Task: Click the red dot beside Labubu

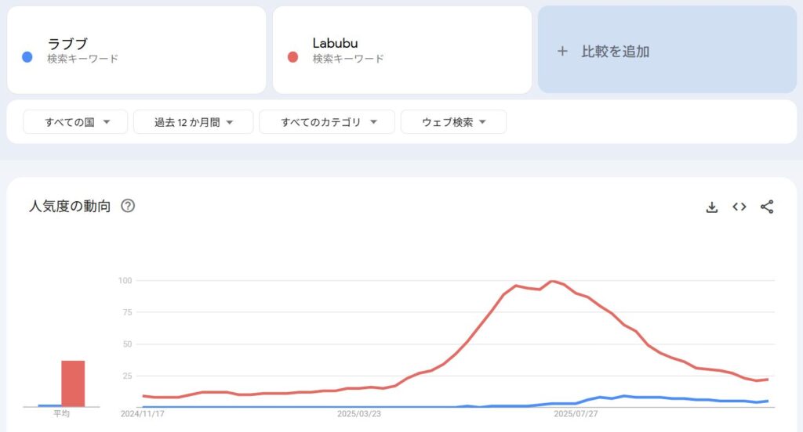Action: pyautogui.click(x=293, y=56)
